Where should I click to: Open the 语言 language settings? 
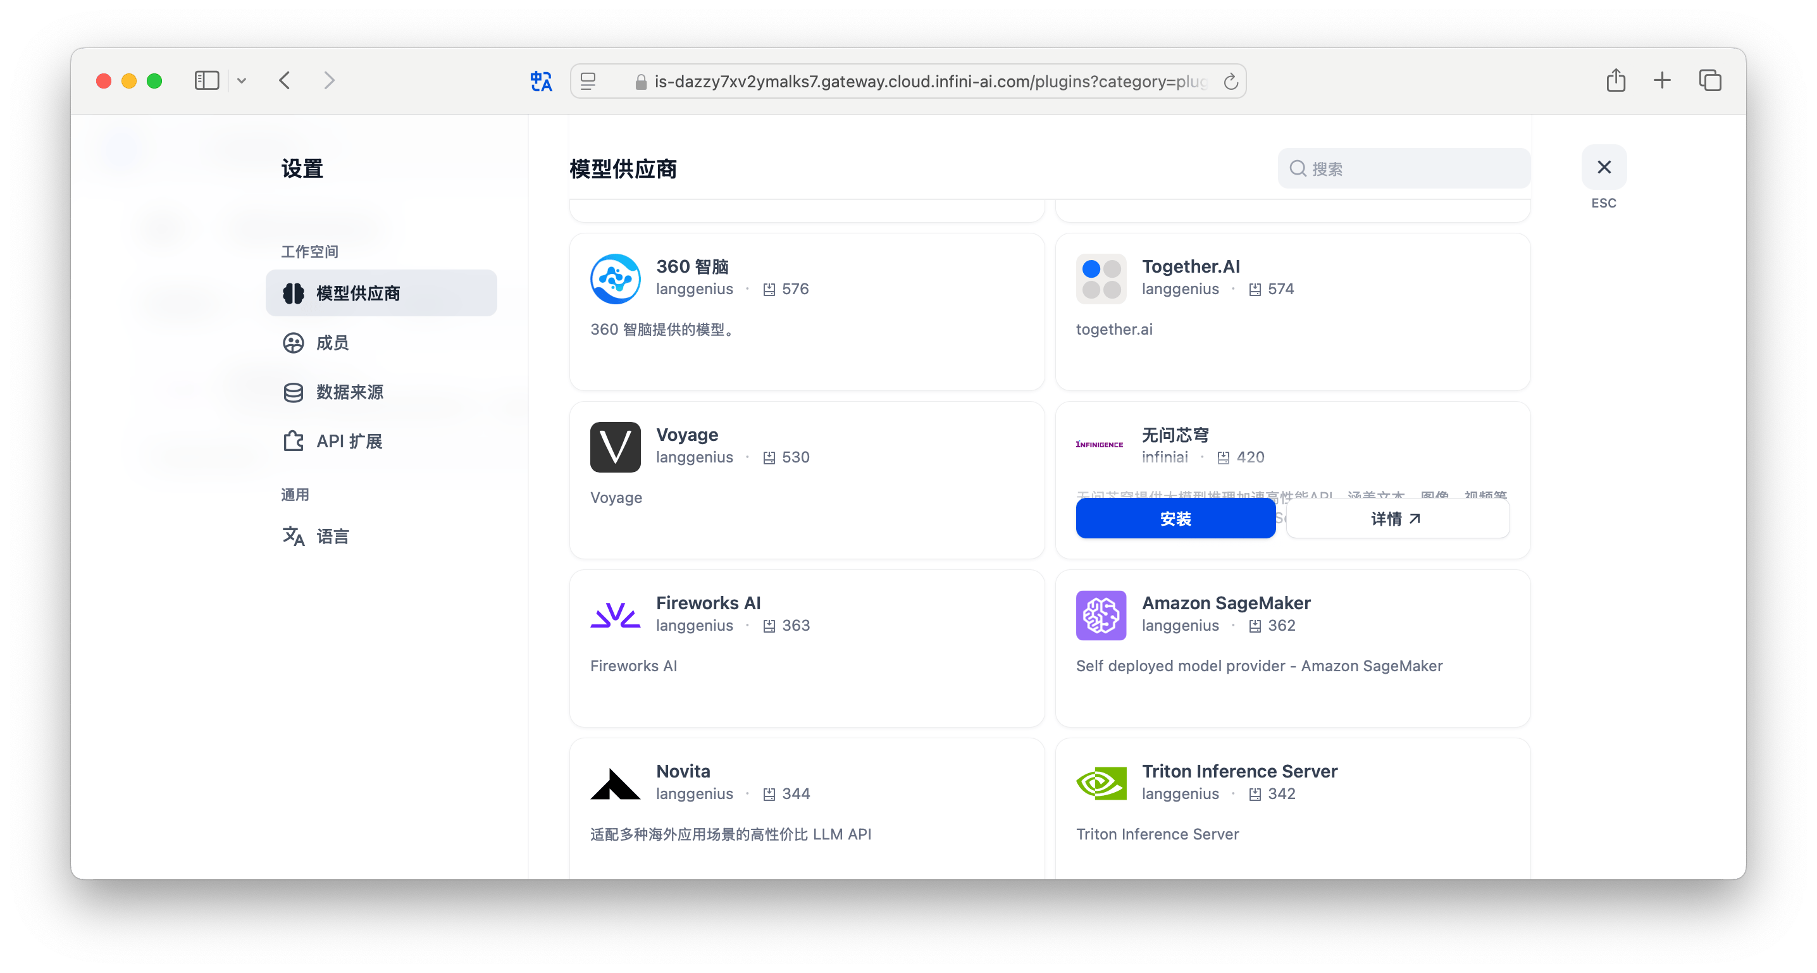click(332, 536)
